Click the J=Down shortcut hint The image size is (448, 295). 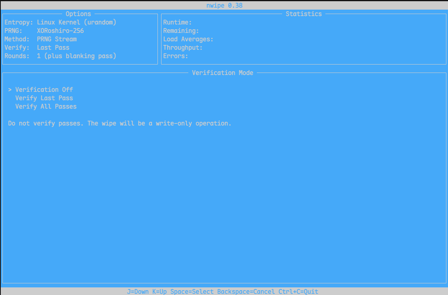138,291
